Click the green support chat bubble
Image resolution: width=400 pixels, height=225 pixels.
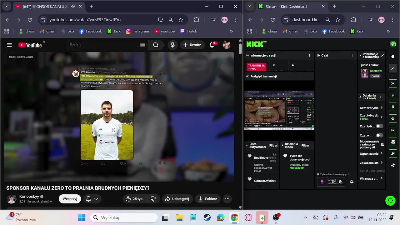pyautogui.click(x=390, y=200)
